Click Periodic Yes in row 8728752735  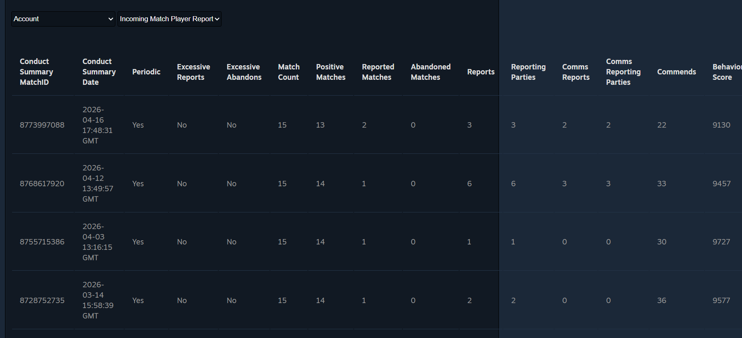click(138, 301)
